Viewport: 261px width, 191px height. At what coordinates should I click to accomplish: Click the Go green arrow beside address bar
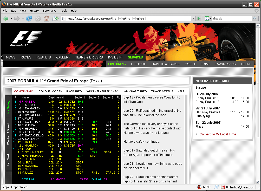point(199,18)
